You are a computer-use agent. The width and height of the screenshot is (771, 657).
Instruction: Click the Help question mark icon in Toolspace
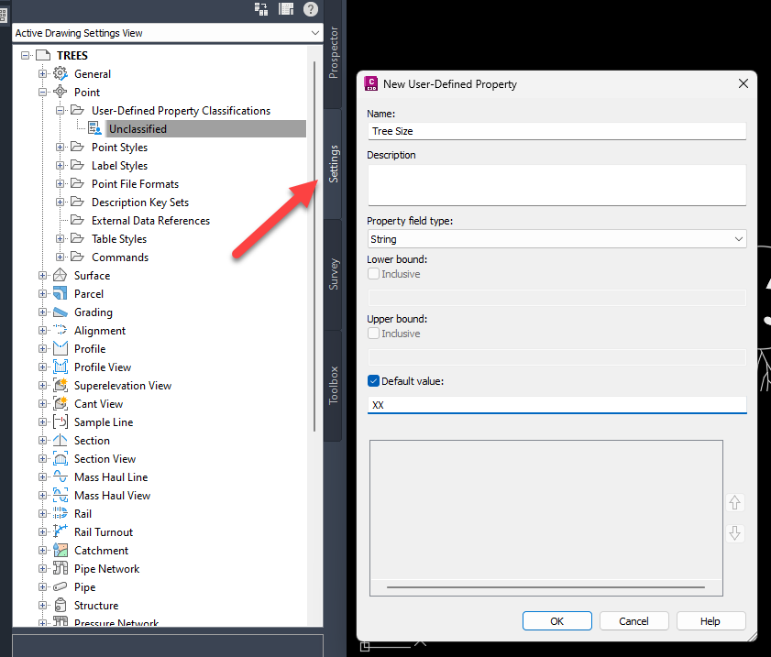coord(313,9)
